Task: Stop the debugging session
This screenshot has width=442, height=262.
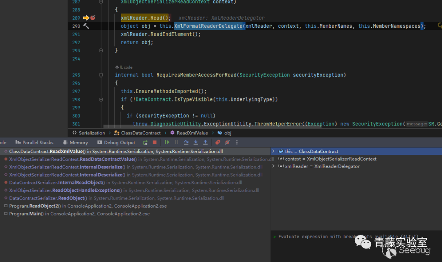Action: click(x=155, y=143)
